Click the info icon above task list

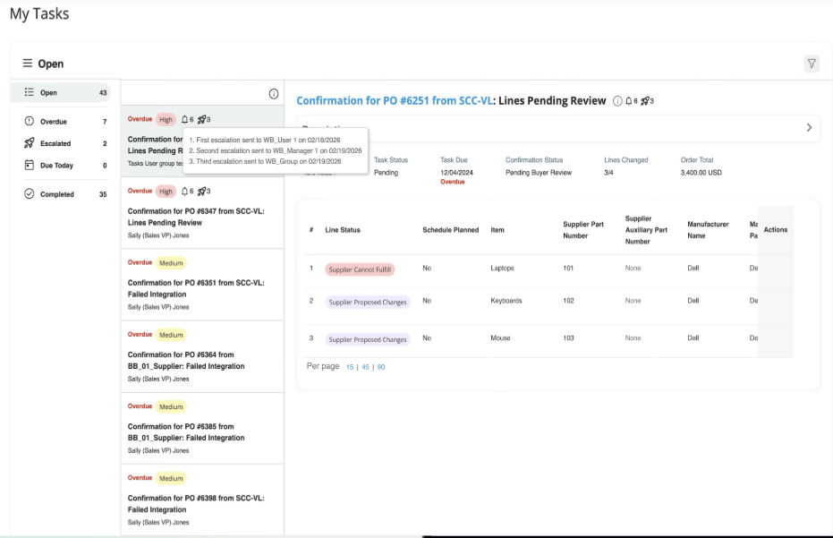click(274, 94)
